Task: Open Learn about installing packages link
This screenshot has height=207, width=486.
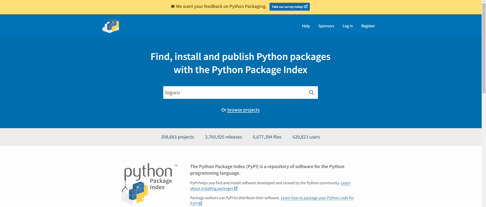Action: [x=270, y=186]
